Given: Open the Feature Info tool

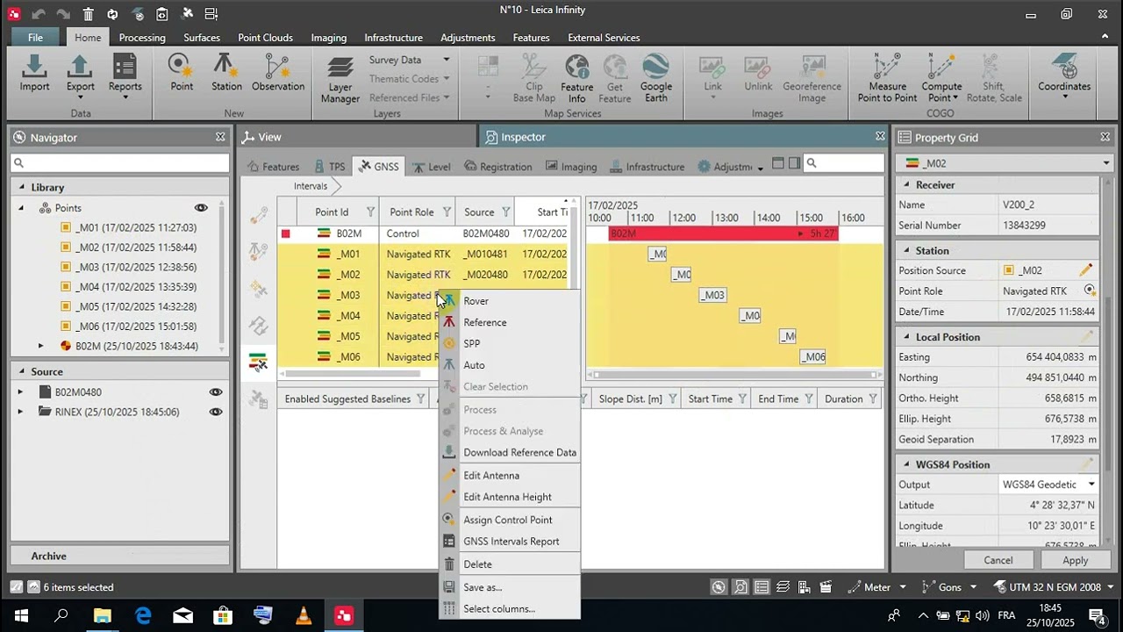Looking at the screenshot, I should (x=576, y=79).
